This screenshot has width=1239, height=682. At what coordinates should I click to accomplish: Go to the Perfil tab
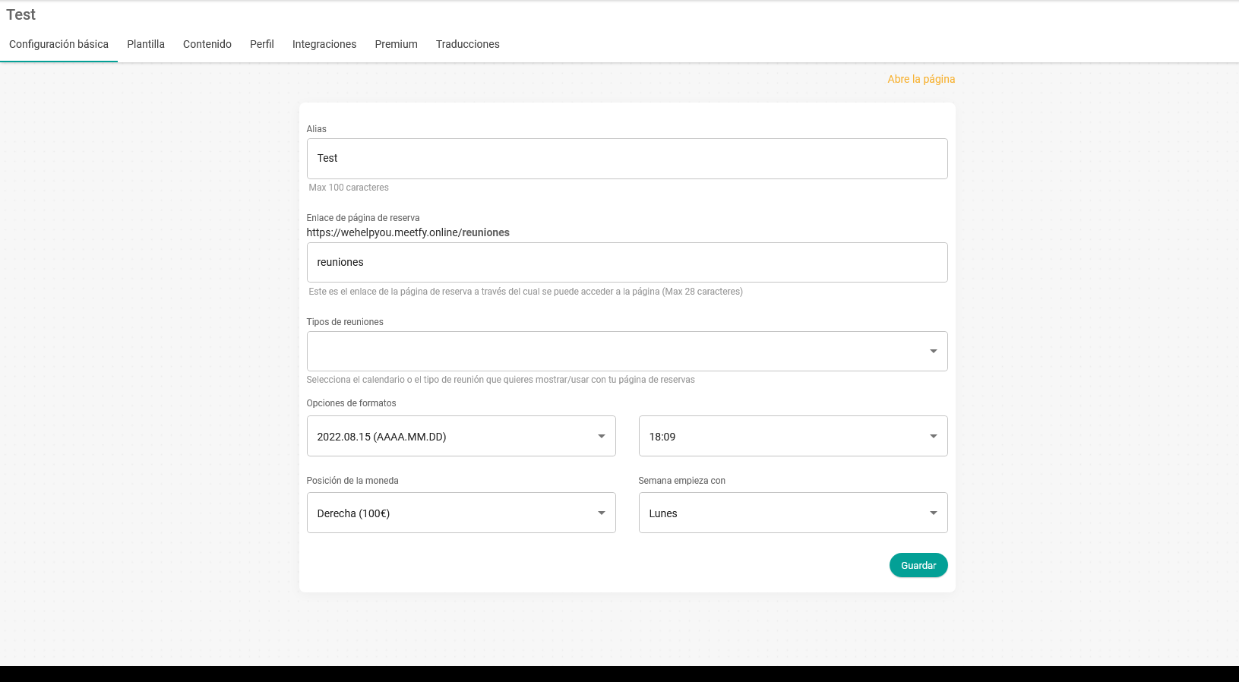(x=262, y=44)
